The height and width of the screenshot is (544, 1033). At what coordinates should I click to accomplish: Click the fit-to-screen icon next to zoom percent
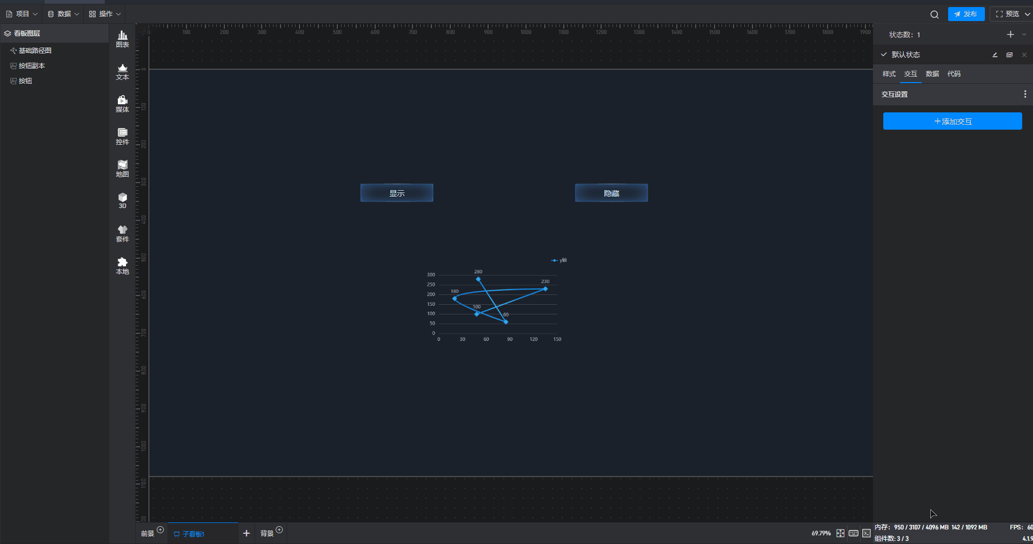[x=840, y=533]
